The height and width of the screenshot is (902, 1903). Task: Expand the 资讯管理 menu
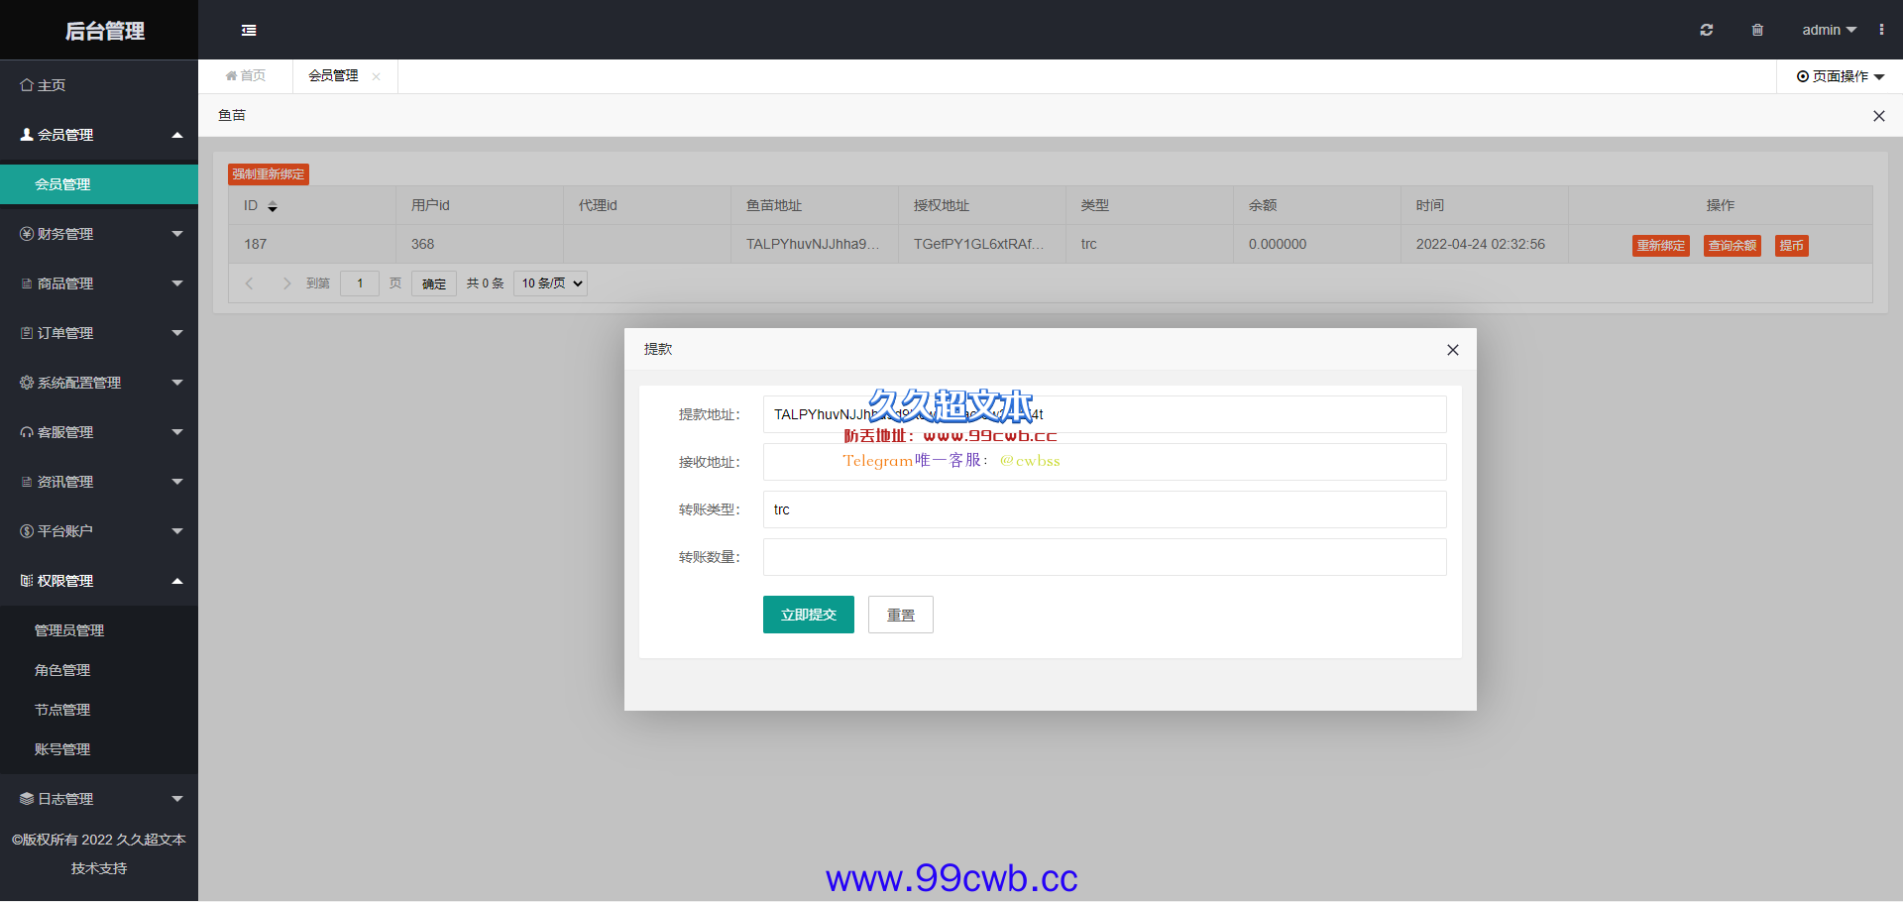pyautogui.click(x=99, y=482)
